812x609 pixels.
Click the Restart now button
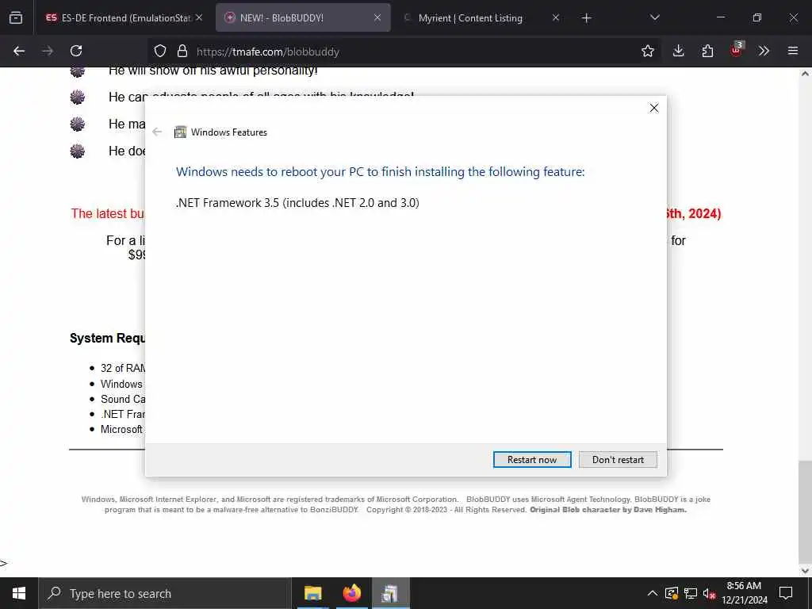(532, 459)
